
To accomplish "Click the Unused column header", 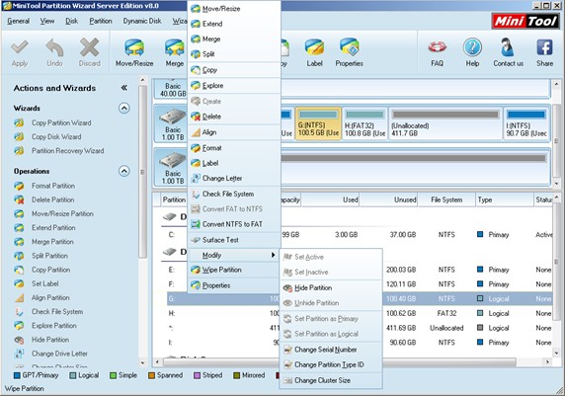I will [388, 199].
